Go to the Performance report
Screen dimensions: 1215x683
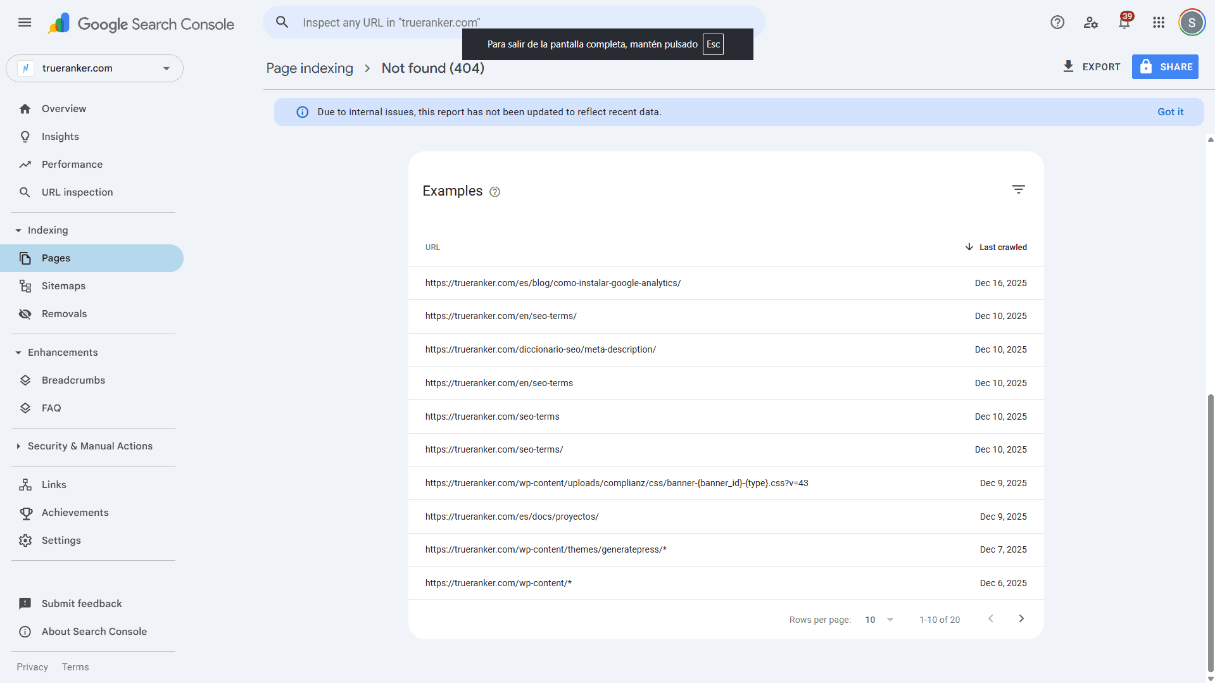pos(72,165)
